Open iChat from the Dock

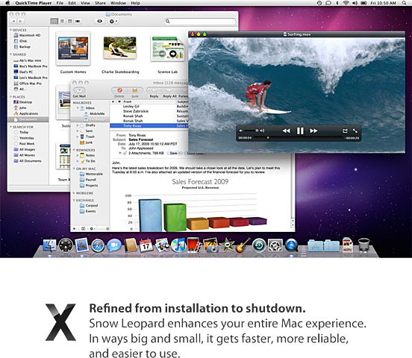[x=114, y=245]
